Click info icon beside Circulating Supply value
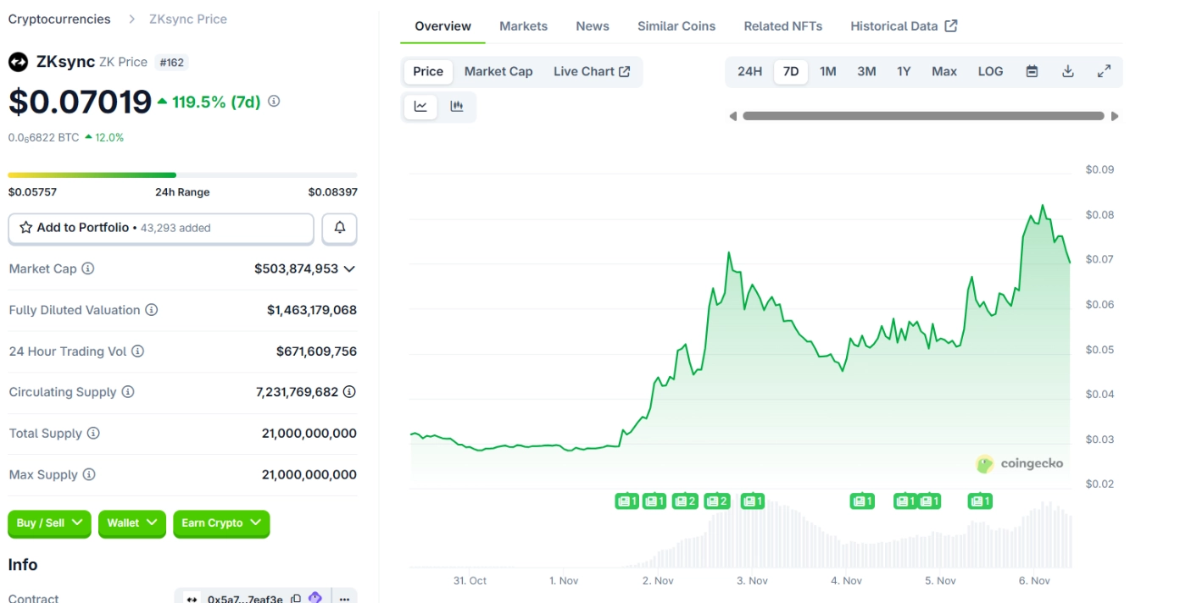The width and height of the screenshot is (1180, 603). tap(348, 392)
